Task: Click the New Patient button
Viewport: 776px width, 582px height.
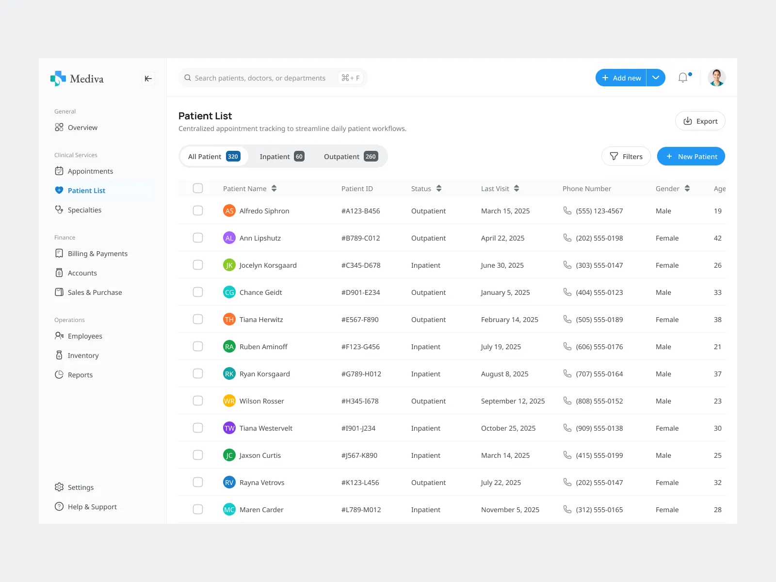Action: point(691,156)
